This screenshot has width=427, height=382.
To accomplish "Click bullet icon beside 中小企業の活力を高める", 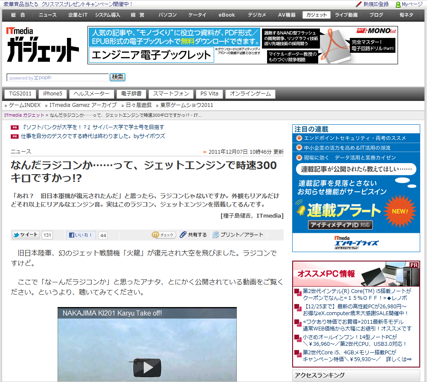I will point(299,148).
